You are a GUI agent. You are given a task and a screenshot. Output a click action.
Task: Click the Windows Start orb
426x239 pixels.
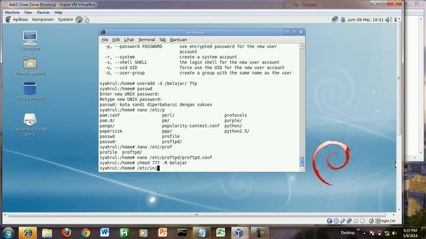tap(8, 233)
